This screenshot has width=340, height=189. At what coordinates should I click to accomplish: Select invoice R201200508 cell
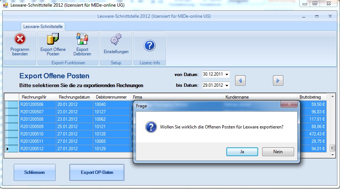click(37, 119)
